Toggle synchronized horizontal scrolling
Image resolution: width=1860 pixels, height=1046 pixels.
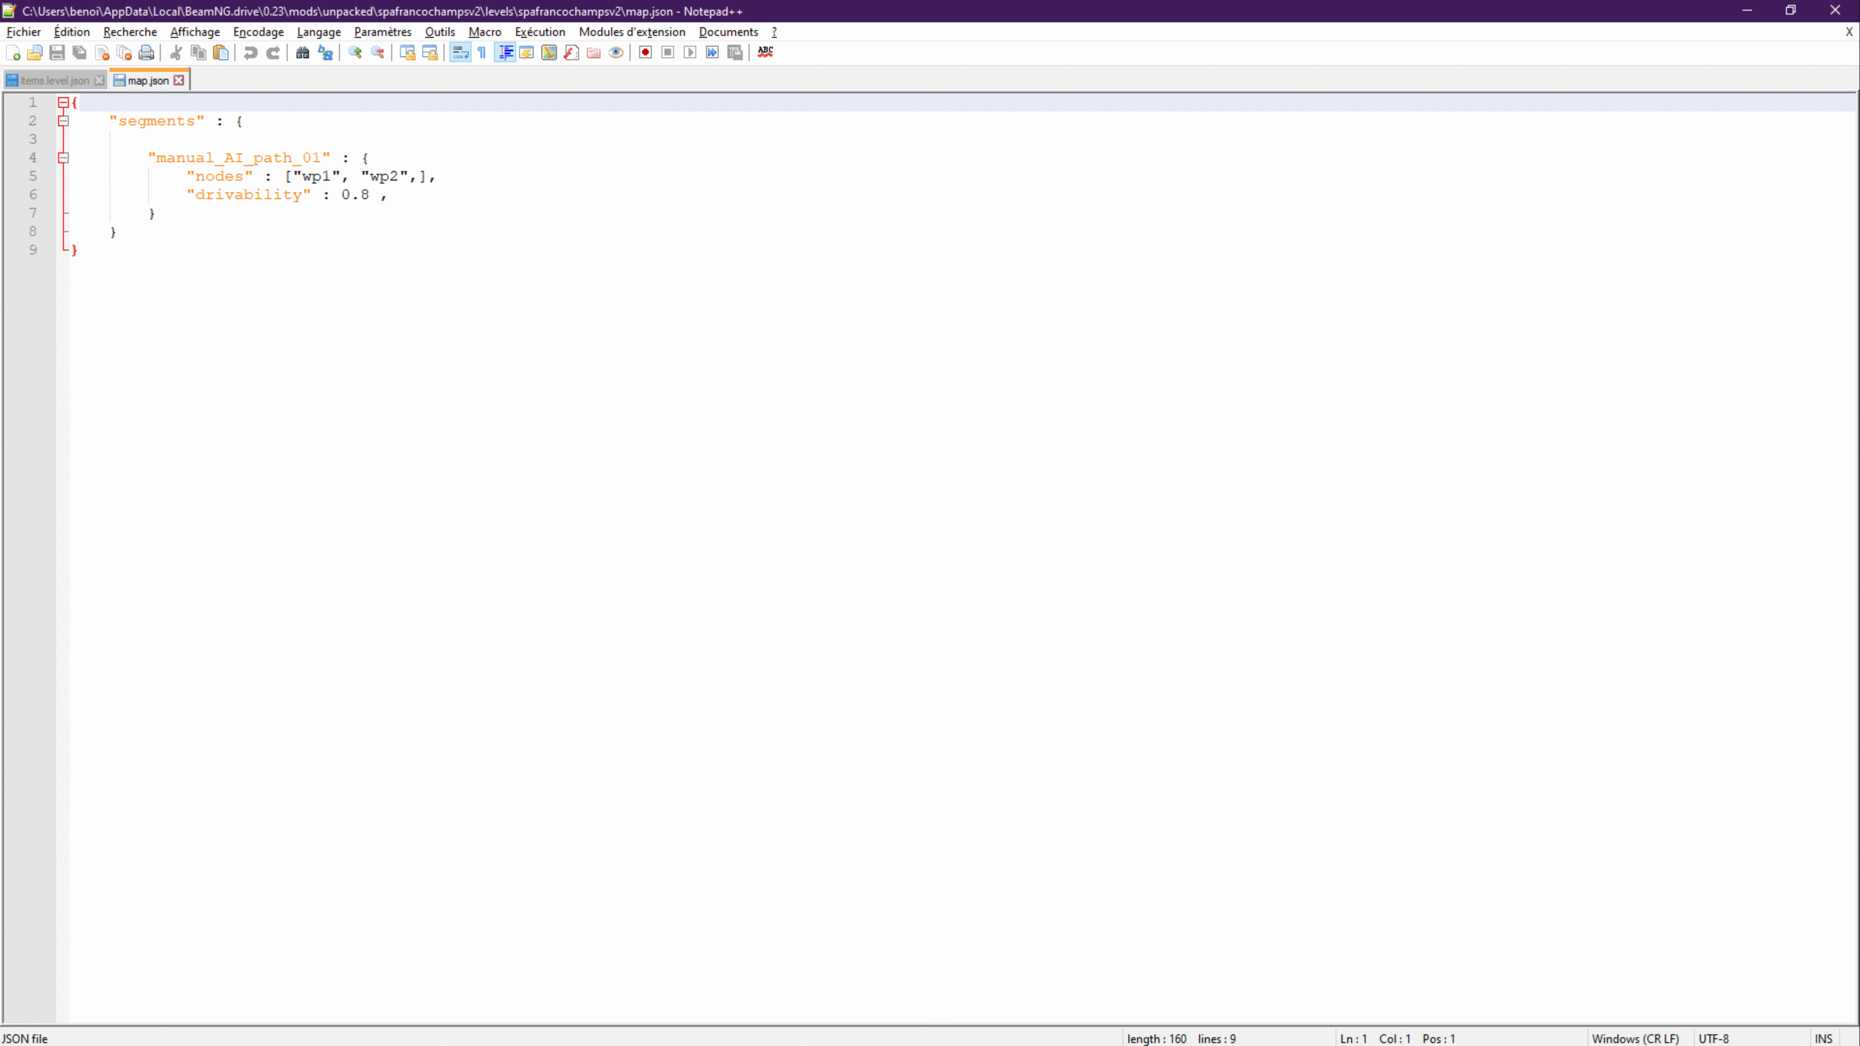coord(430,53)
